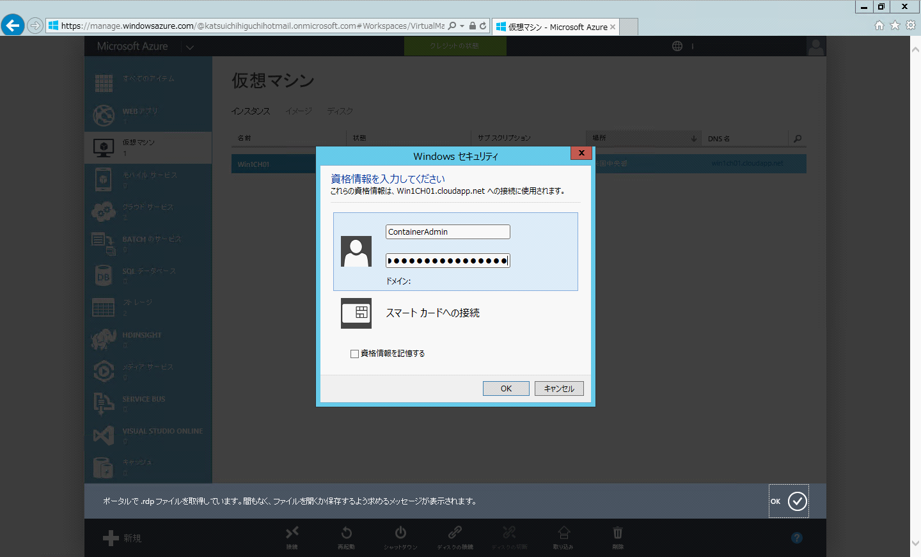Click the クレジットの状態 green header button
This screenshot has height=557, width=921.
[x=455, y=46]
